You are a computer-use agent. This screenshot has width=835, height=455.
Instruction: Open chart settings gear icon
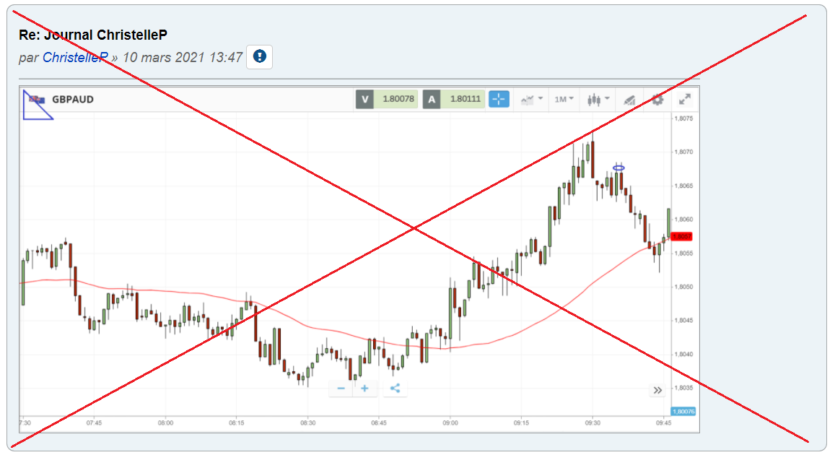coord(657,100)
